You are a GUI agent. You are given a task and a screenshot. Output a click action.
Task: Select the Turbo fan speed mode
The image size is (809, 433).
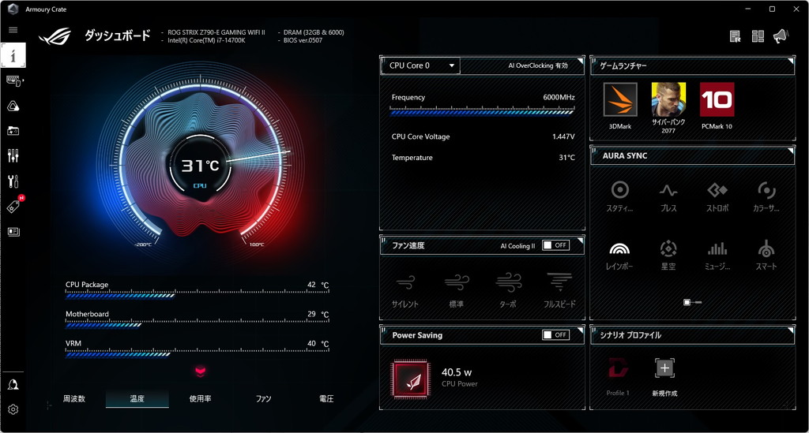508,290
